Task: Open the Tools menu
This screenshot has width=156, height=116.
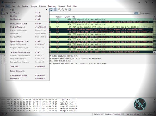Action: [x=69, y=6]
